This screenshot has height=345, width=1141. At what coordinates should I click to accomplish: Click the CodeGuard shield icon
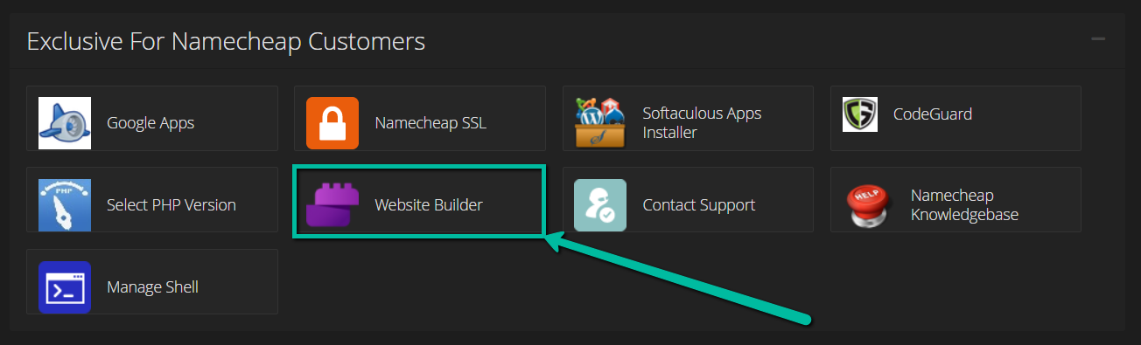point(860,114)
